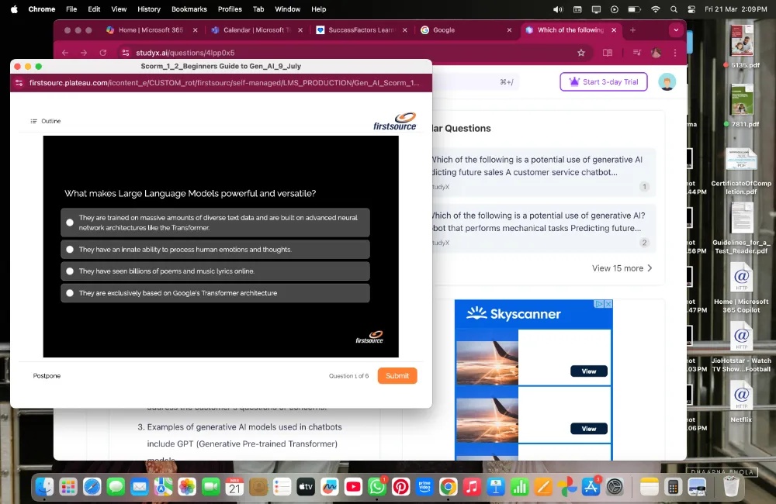The height and width of the screenshot is (504, 776).
Task: Bookmark this page with the star icon
Action: click(x=581, y=53)
